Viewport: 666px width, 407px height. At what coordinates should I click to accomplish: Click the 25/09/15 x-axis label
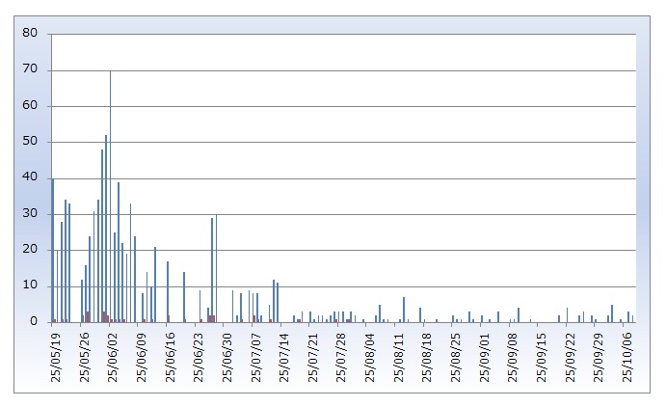[x=541, y=355]
